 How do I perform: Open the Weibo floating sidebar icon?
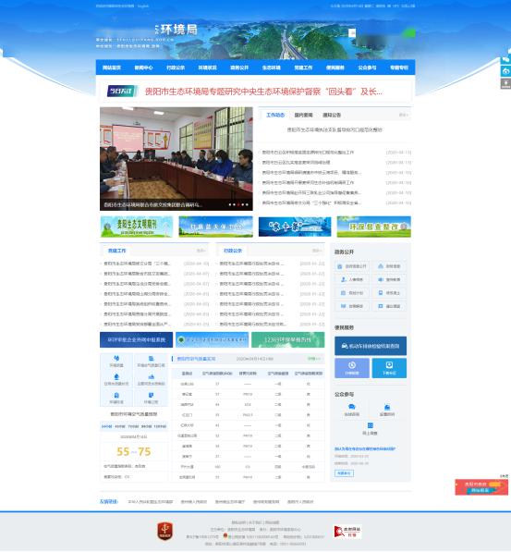click(505, 71)
